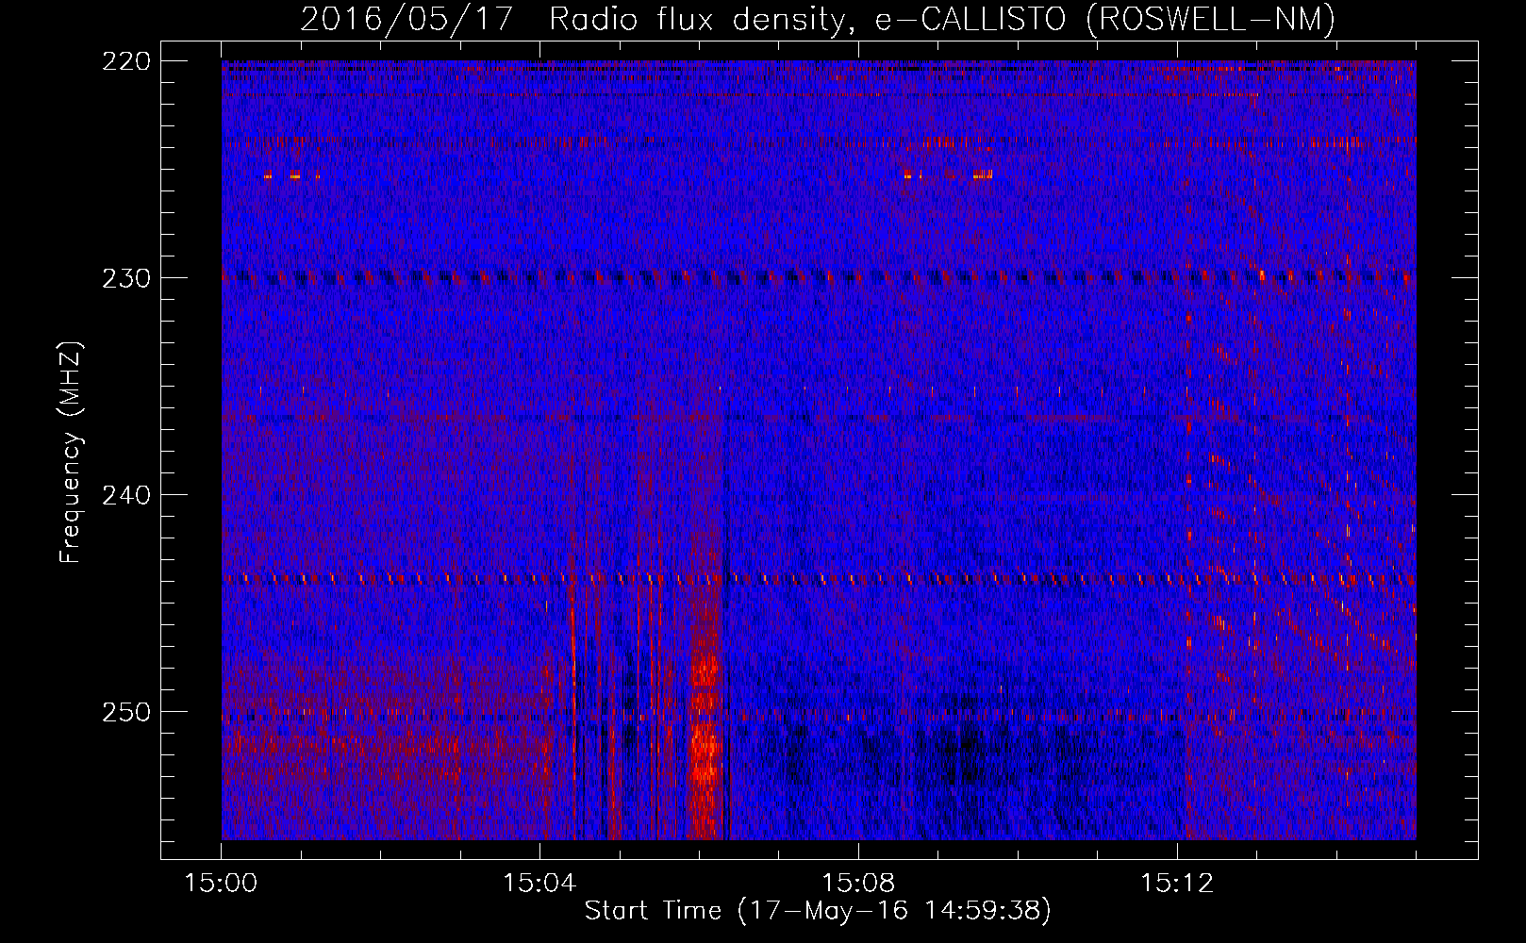Click the 15:04 time tick label
This screenshot has width=1526, height=943.
coord(539,884)
